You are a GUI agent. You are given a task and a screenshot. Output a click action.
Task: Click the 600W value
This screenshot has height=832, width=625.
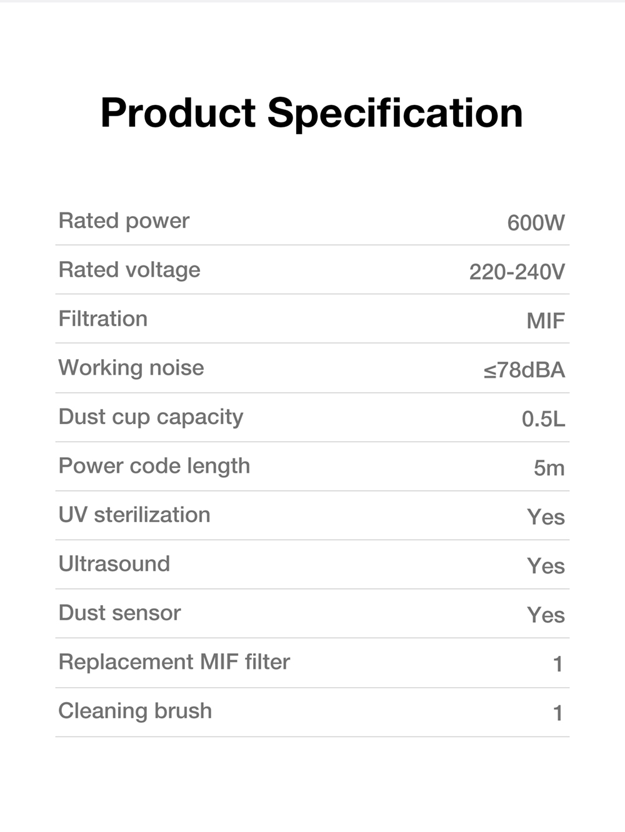[536, 223]
